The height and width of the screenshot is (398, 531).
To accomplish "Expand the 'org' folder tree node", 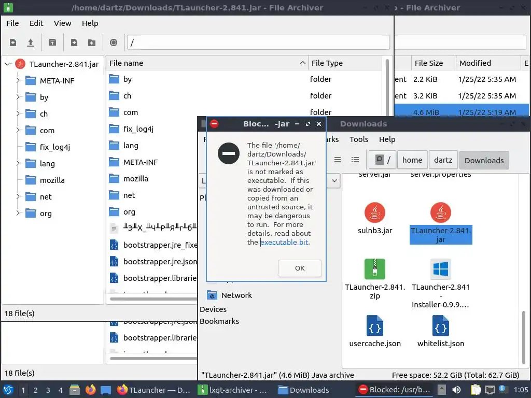I will coord(18,213).
